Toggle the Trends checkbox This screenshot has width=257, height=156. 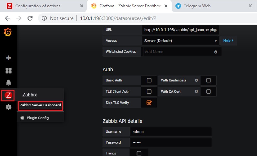point(139,153)
